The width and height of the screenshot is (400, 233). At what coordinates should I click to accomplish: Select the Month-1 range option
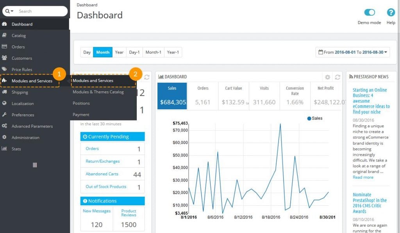pyautogui.click(x=153, y=52)
